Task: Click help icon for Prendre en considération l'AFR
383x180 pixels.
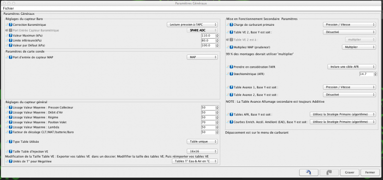Action: tap(231, 67)
